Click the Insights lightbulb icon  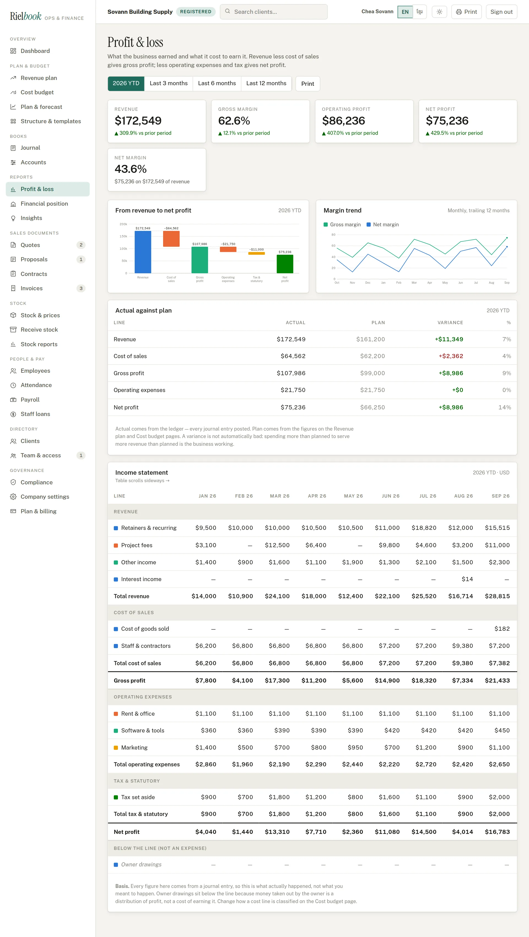13,218
